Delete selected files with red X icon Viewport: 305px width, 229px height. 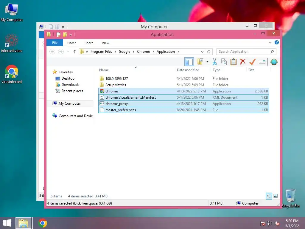(x=243, y=62)
